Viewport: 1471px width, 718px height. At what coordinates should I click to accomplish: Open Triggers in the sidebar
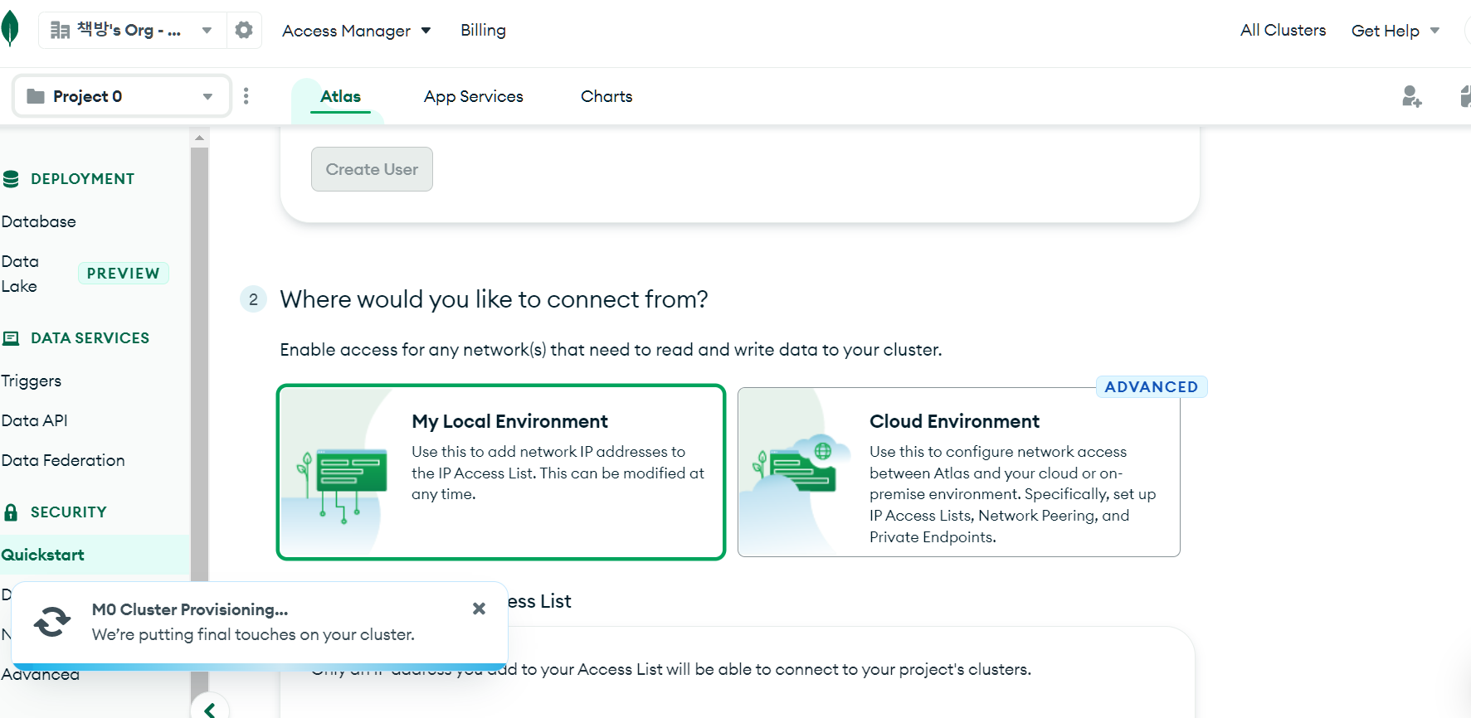32,381
